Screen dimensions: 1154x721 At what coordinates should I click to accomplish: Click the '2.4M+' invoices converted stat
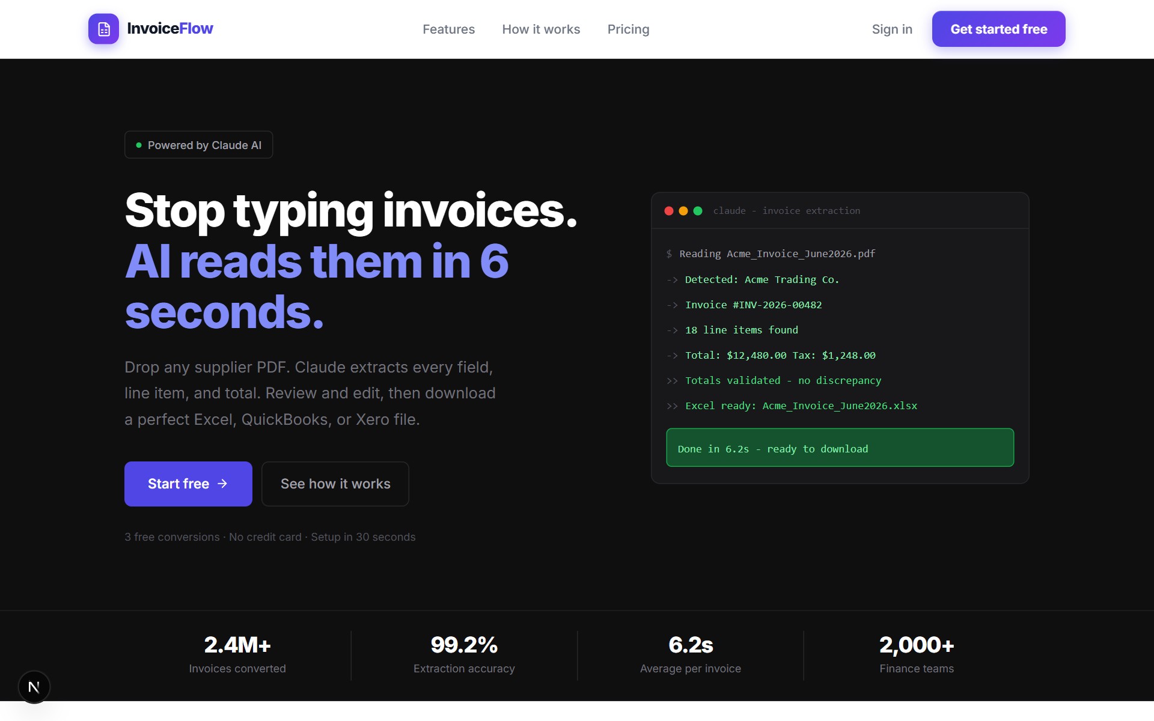point(237,645)
